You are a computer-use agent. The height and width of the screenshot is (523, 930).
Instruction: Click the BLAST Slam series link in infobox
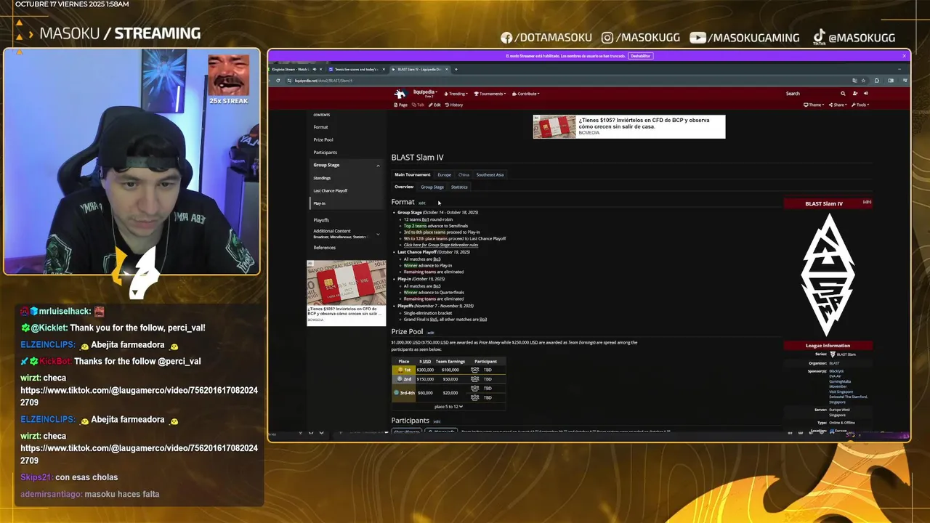(846, 354)
